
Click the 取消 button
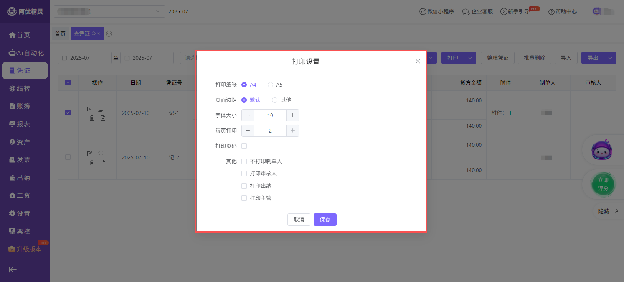pyautogui.click(x=299, y=220)
